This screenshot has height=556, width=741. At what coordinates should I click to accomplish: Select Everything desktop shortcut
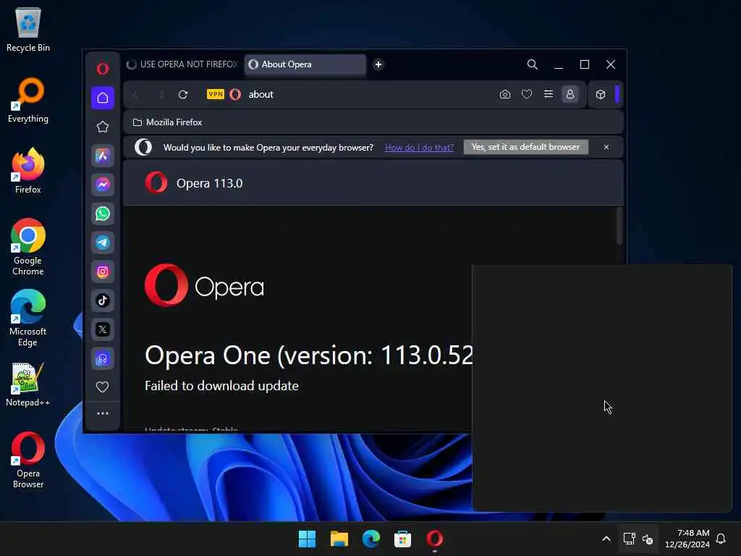[x=28, y=100]
